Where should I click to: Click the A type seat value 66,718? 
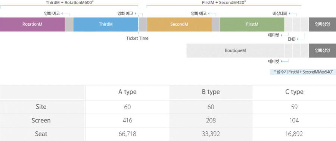point(127,134)
